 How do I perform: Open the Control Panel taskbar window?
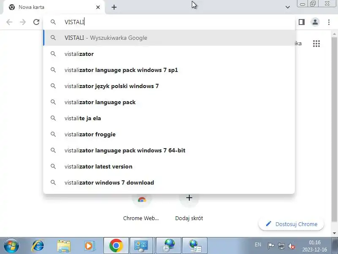click(x=142, y=246)
